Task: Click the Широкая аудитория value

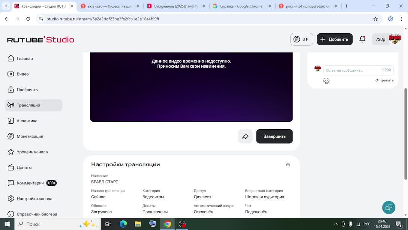Action: click(264, 197)
